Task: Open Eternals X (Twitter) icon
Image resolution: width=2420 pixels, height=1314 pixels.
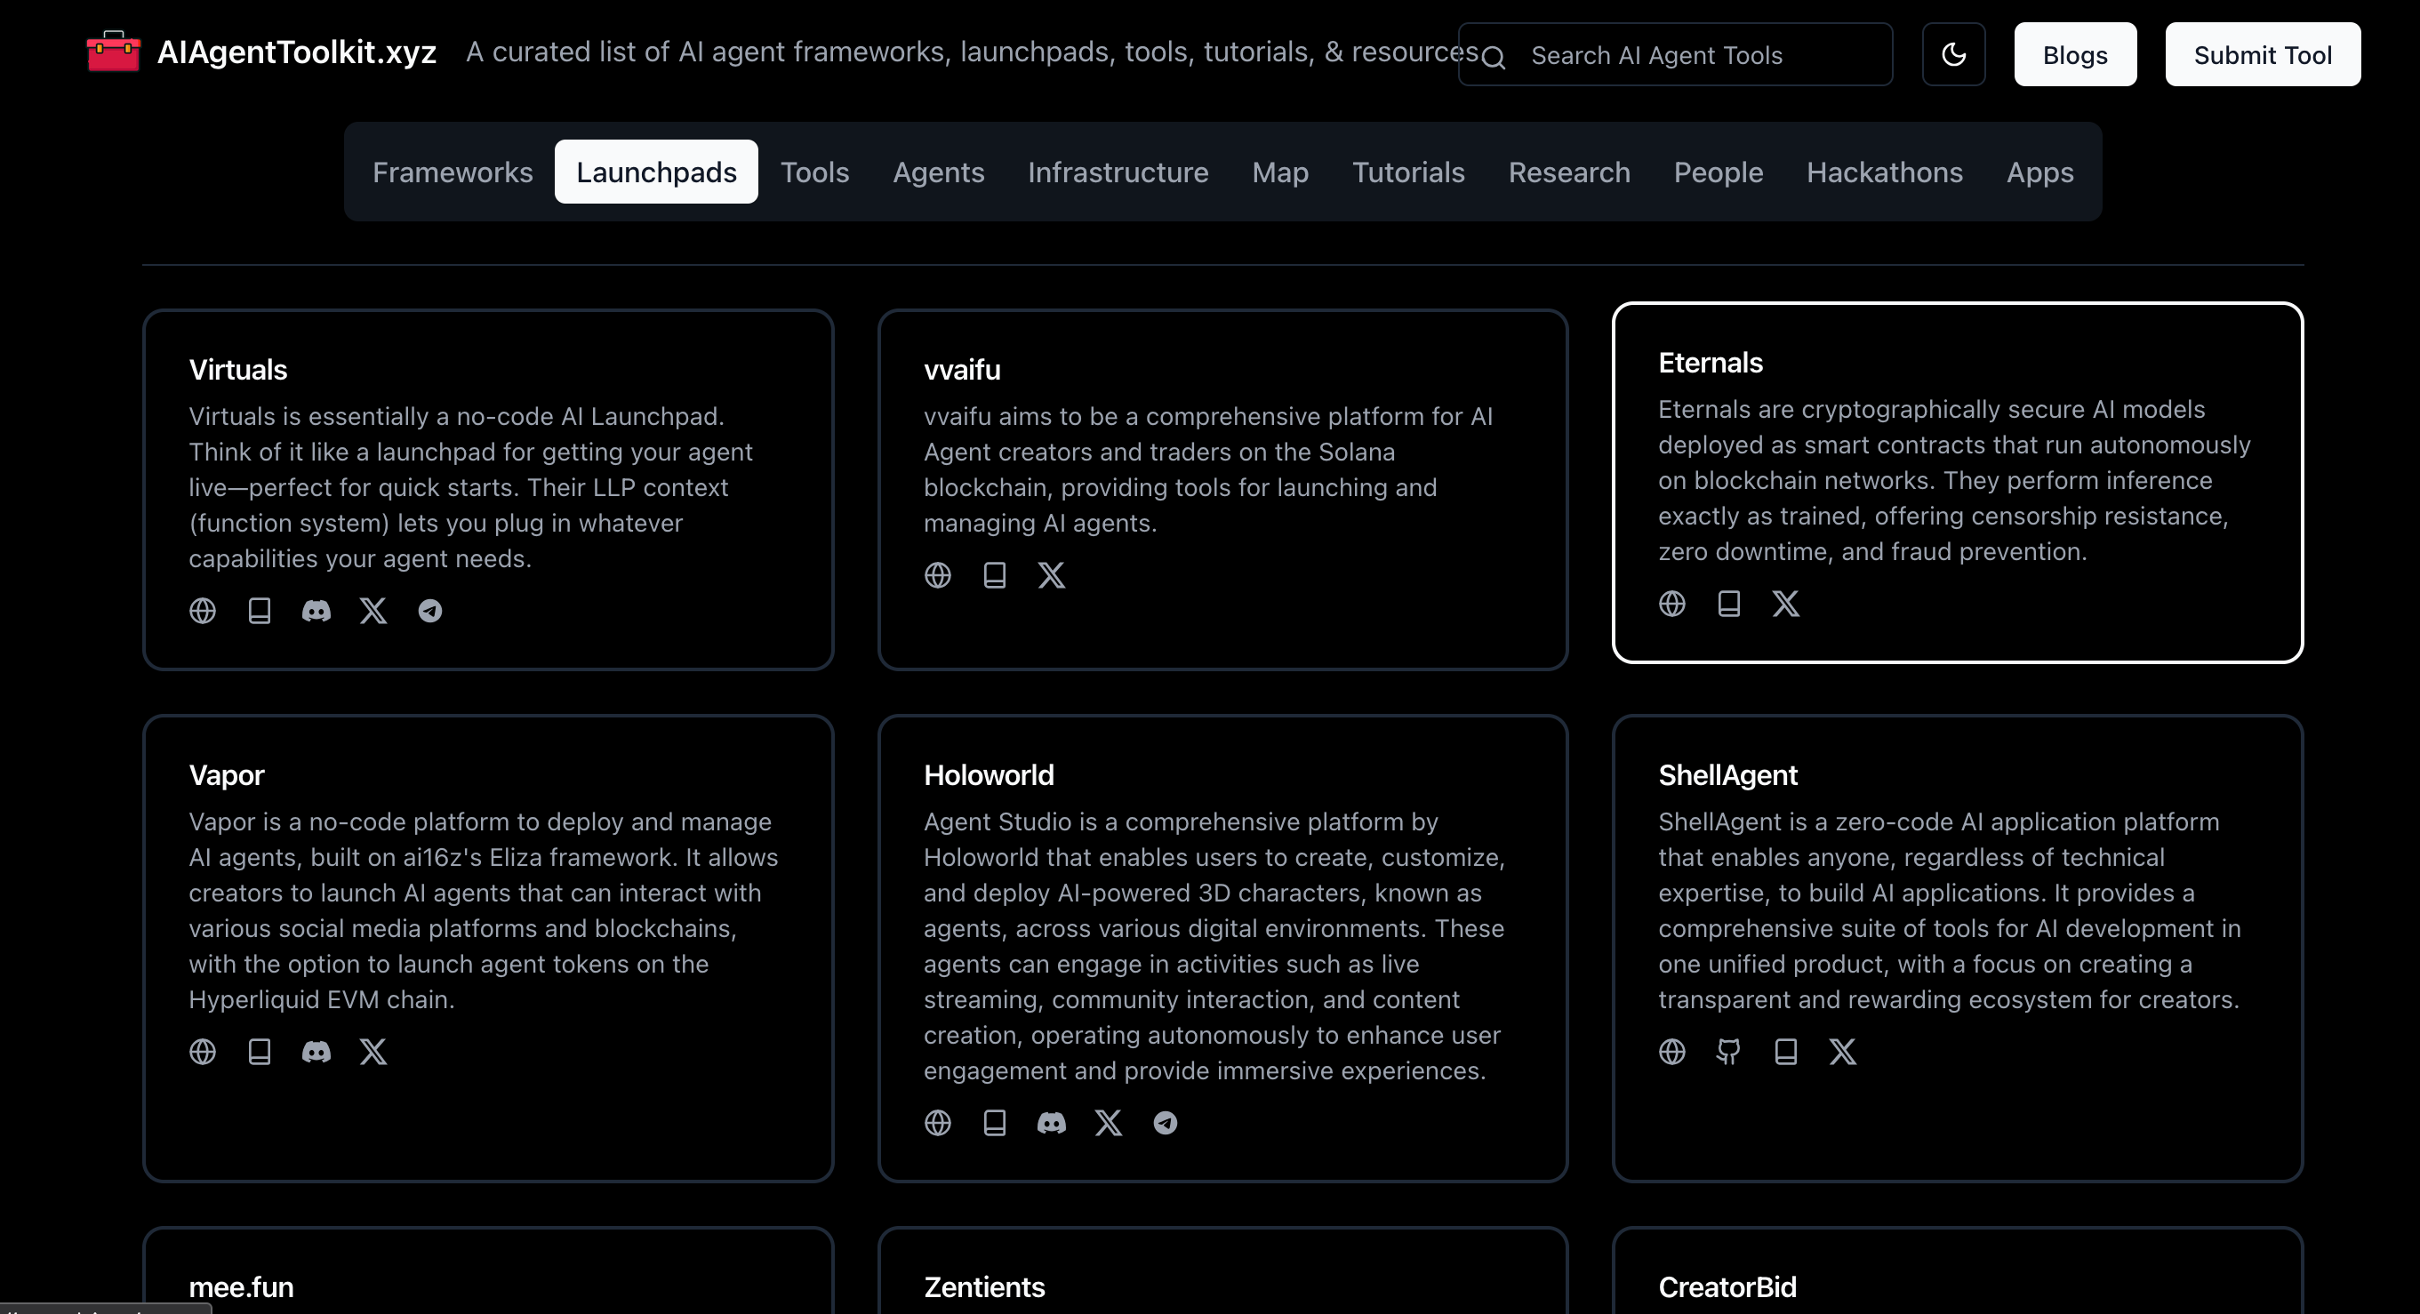Action: [x=1786, y=603]
